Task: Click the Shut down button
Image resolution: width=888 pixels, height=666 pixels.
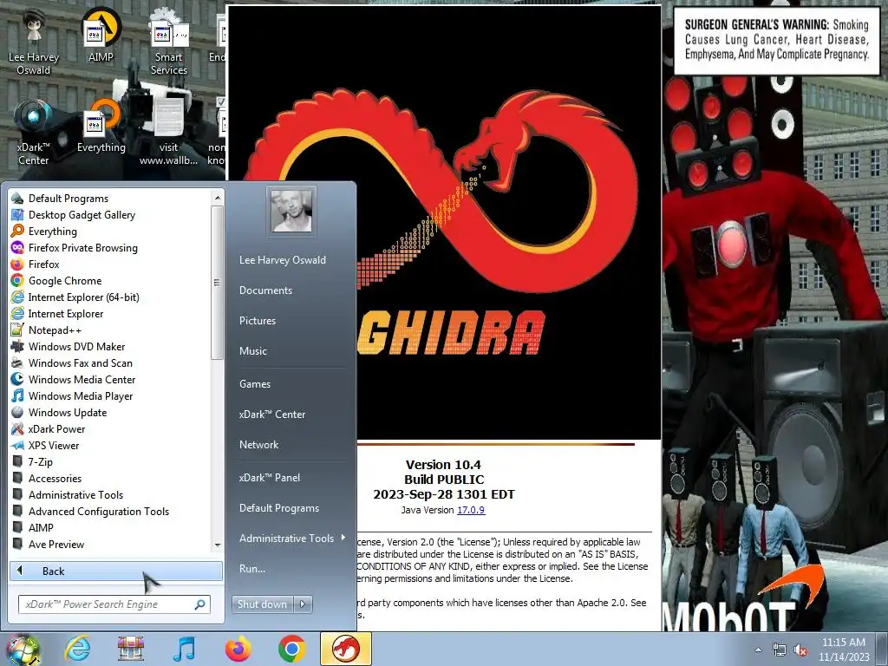Action: (x=262, y=604)
